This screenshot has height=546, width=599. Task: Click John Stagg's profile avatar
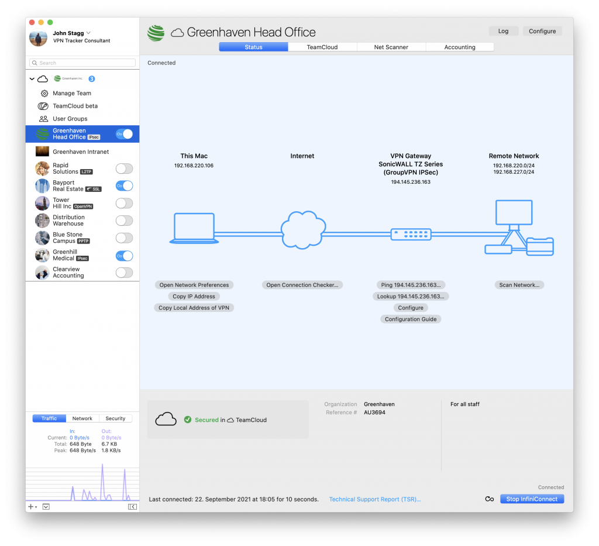point(38,37)
